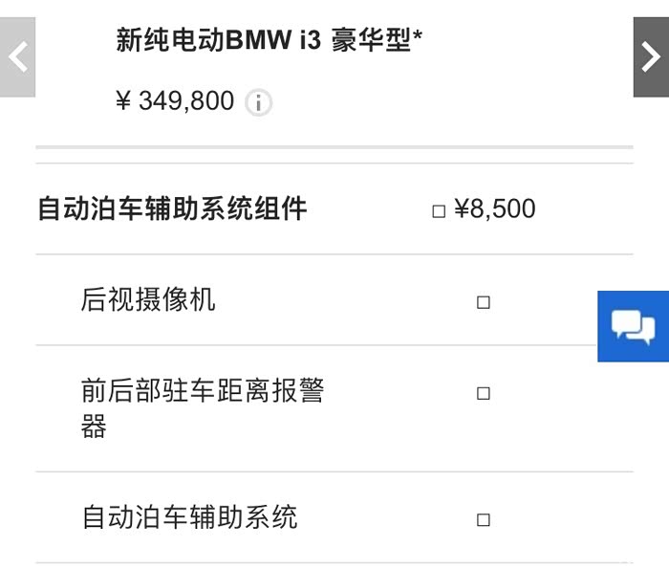669x569 pixels.
Task: Tick the ¥8,500 parking package checkbox
Action: (439, 210)
